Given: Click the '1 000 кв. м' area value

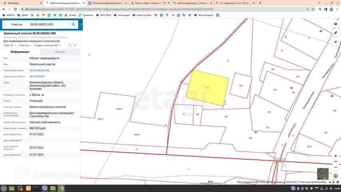Looking at the screenshot, I should pyautogui.click(x=36, y=95).
